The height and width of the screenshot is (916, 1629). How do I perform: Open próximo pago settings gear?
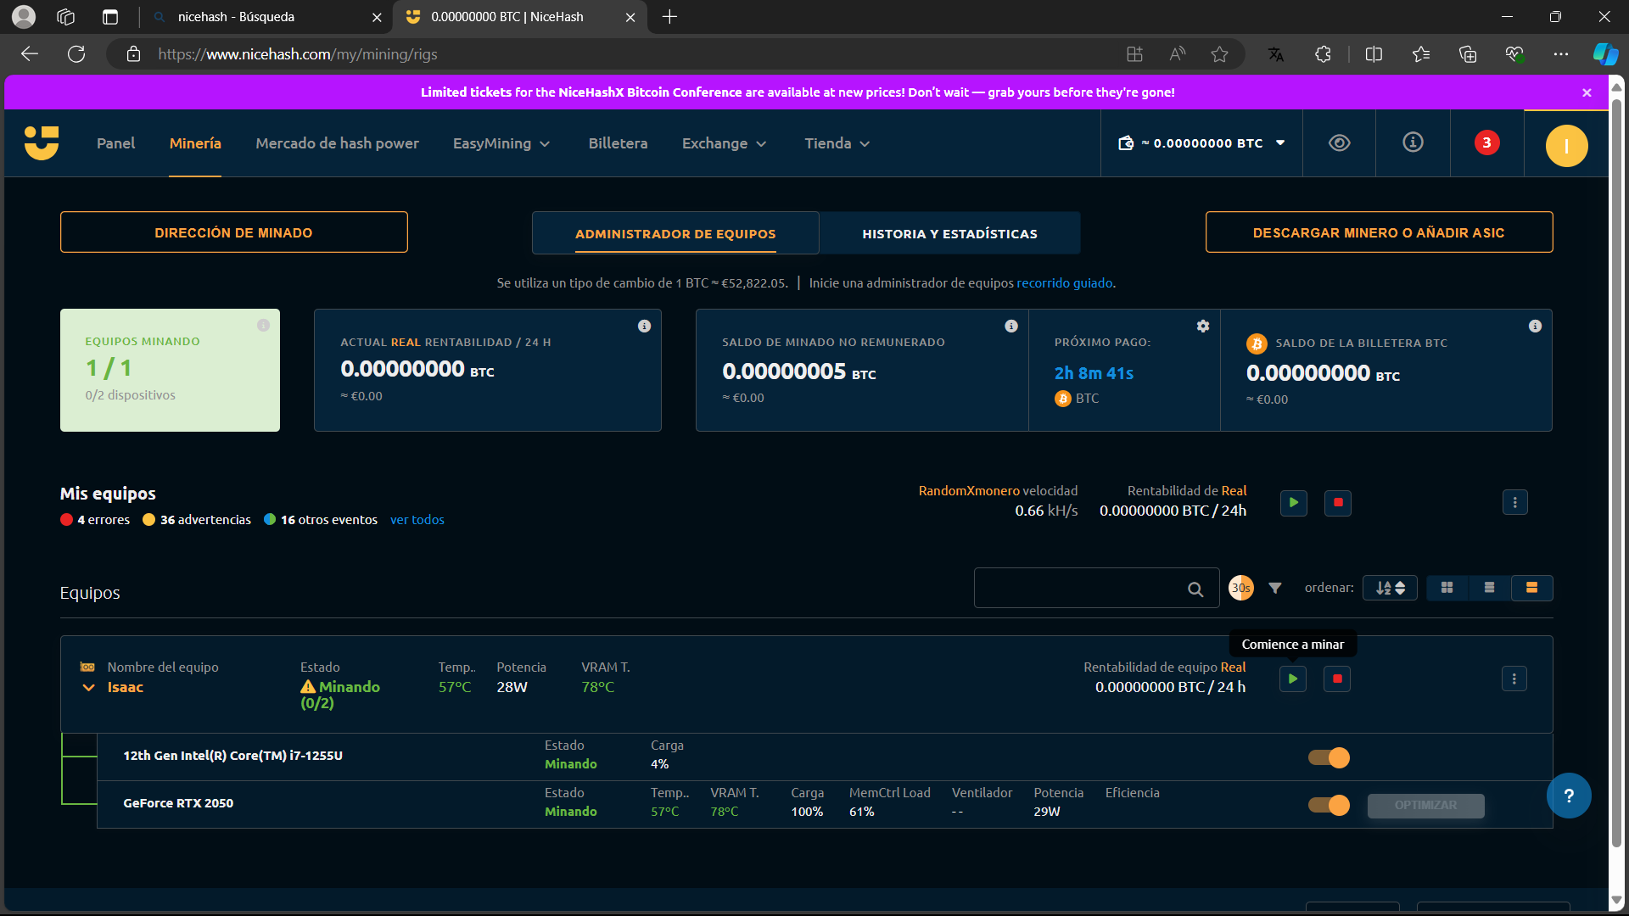(x=1202, y=327)
